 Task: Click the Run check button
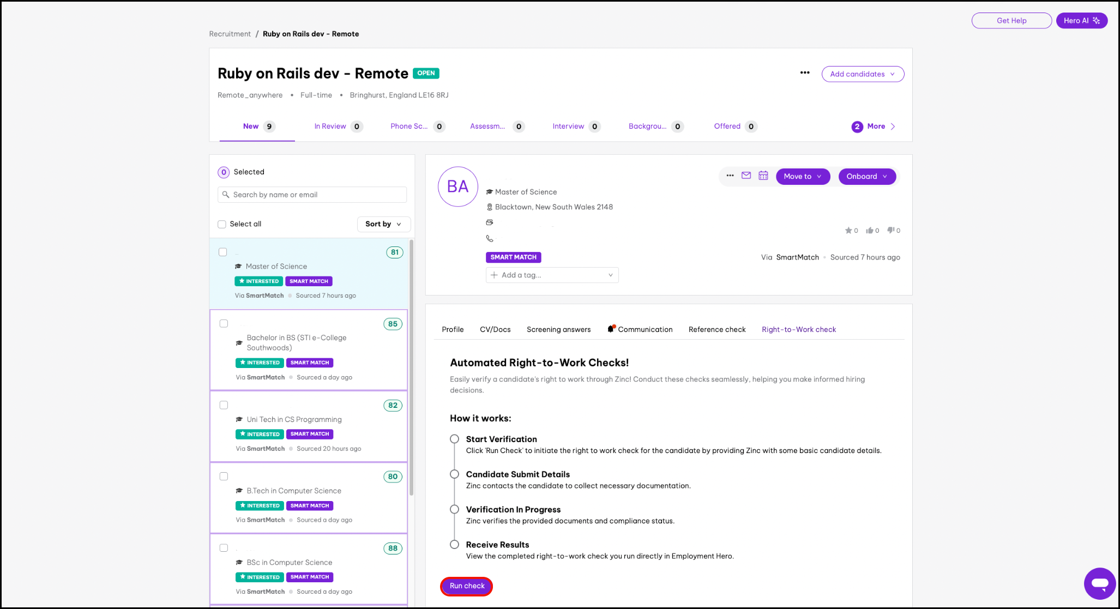click(467, 586)
